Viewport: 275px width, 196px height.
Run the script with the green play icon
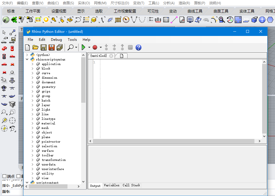pyautogui.click(x=83, y=47)
